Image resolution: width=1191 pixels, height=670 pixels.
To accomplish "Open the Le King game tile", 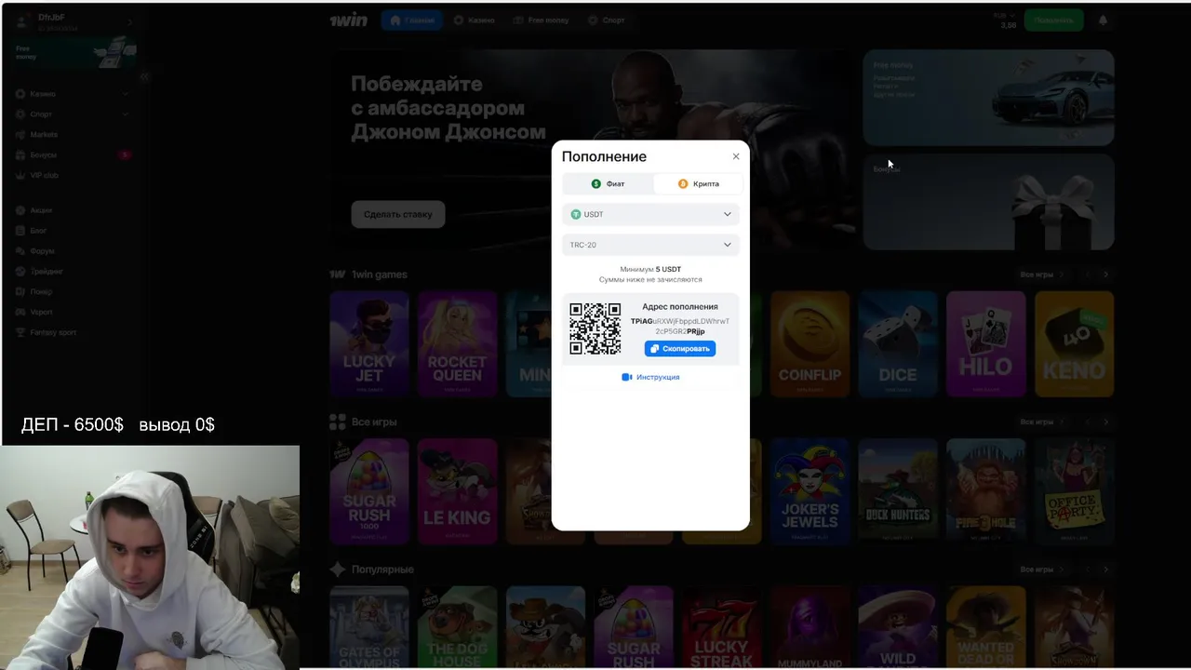I will tap(457, 490).
